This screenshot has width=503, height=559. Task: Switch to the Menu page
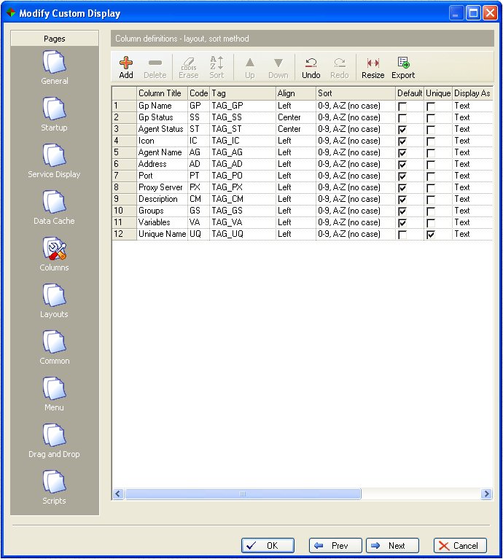55,389
